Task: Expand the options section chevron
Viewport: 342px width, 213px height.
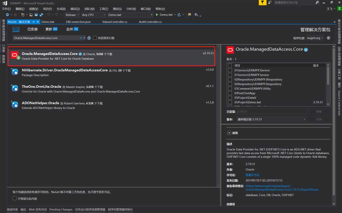Action: (x=229, y=133)
